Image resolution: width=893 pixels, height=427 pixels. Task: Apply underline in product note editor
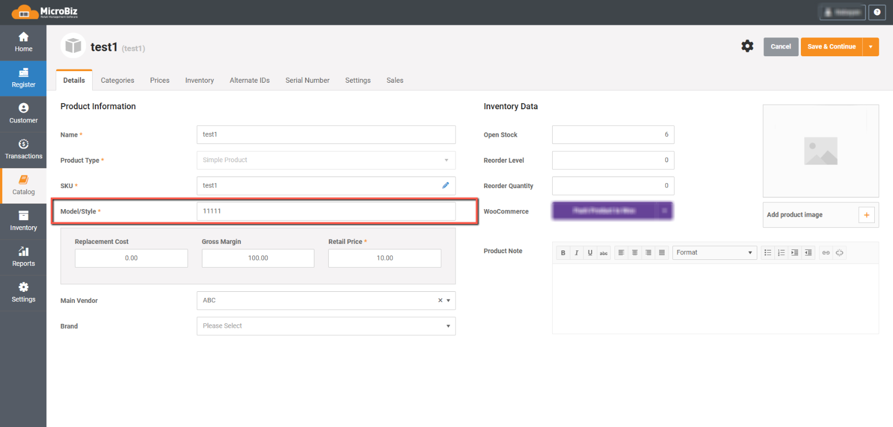[x=590, y=253]
